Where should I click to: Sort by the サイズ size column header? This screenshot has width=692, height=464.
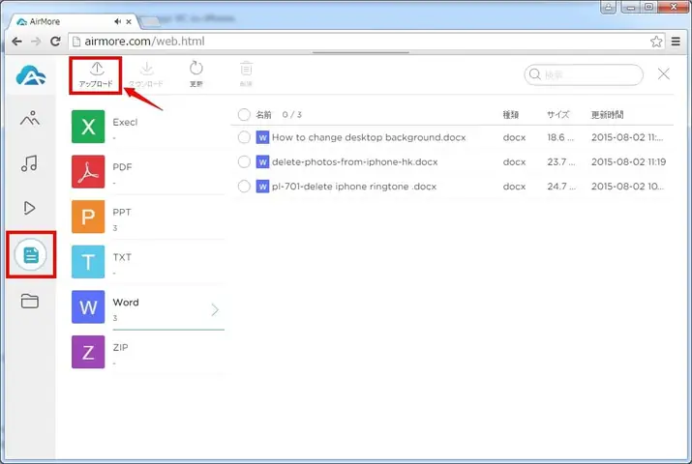point(558,115)
